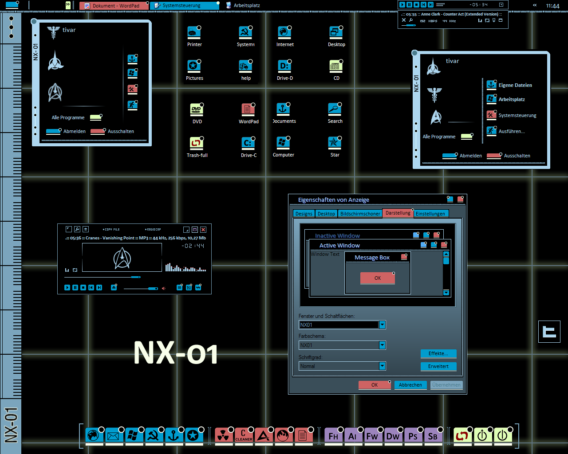Toggle repeat in the large music player
The height and width of the screenshot is (454, 568).
pos(75,270)
